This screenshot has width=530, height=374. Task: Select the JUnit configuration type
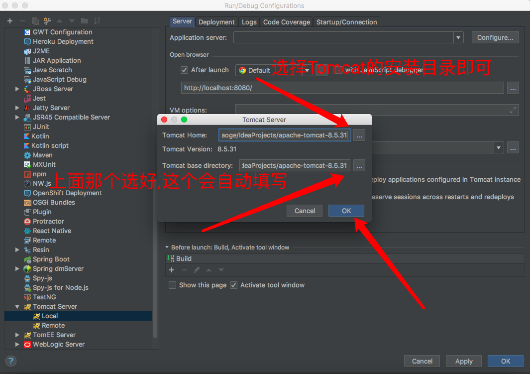(41, 127)
